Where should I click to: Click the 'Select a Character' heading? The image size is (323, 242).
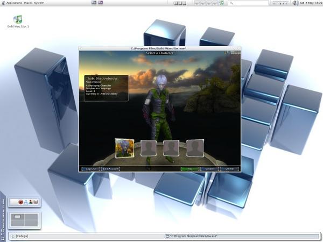(x=160, y=53)
